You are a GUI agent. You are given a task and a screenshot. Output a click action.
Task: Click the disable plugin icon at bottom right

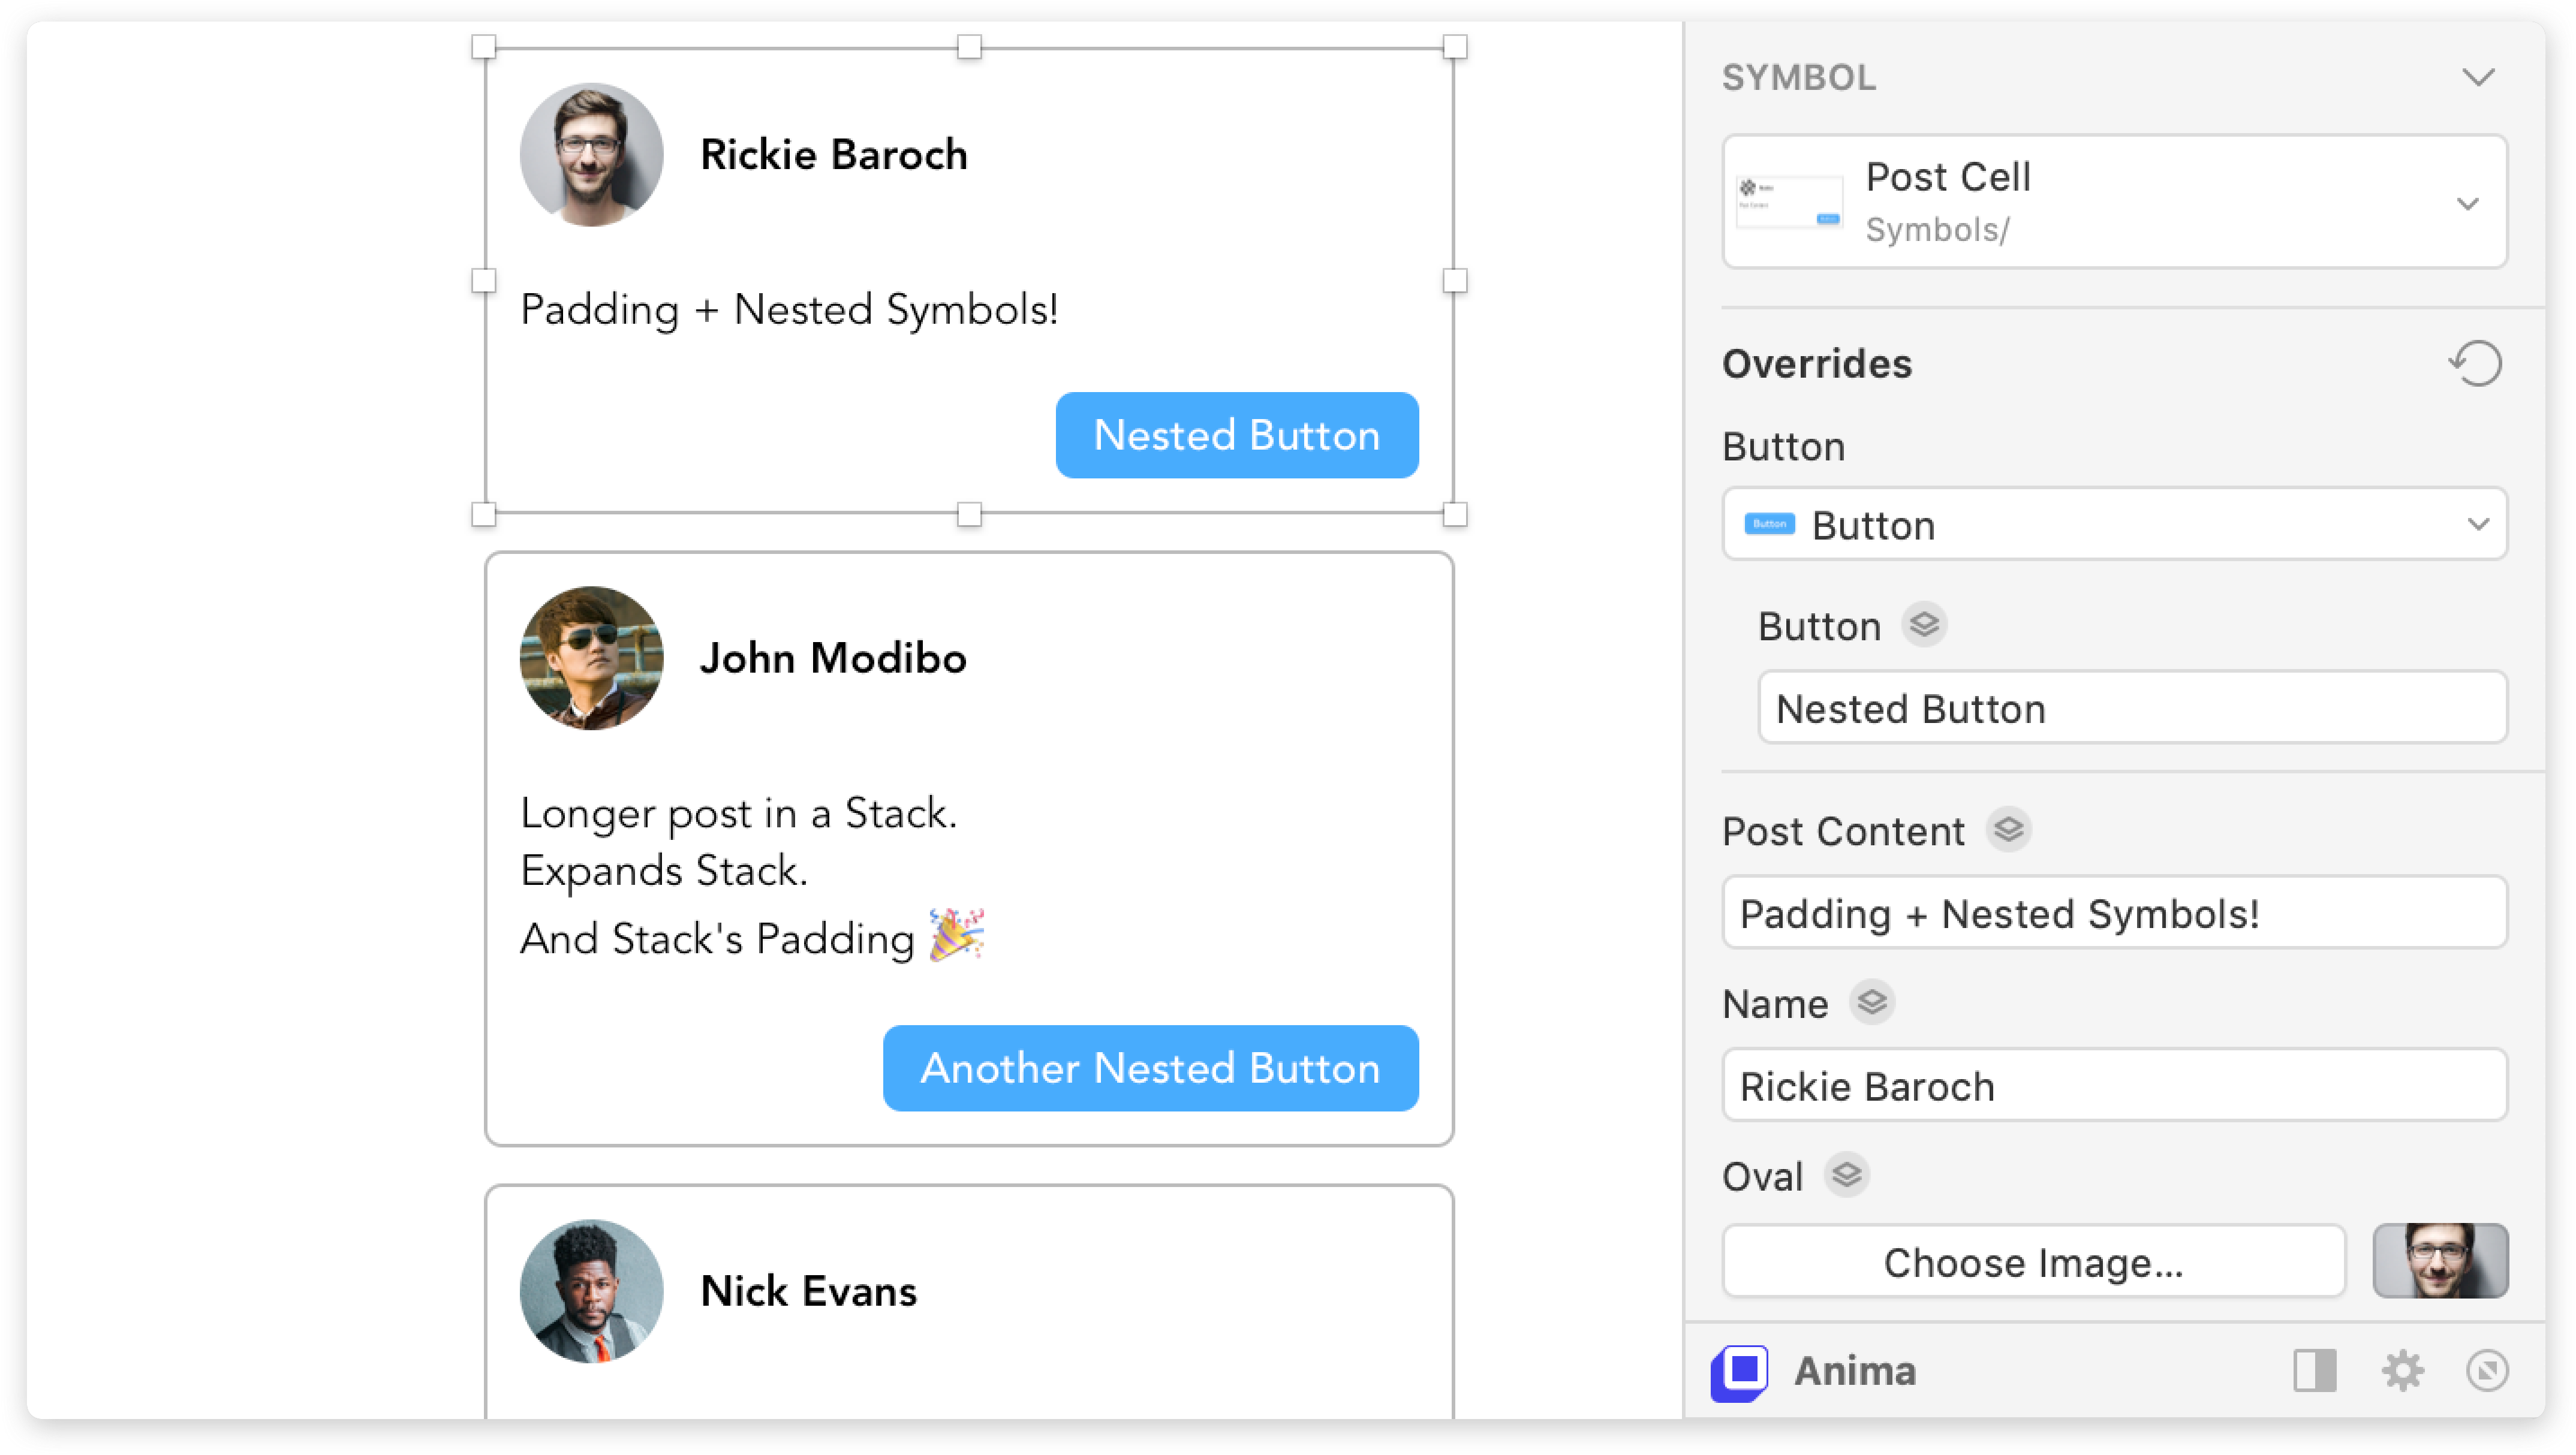(2489, 1371)
